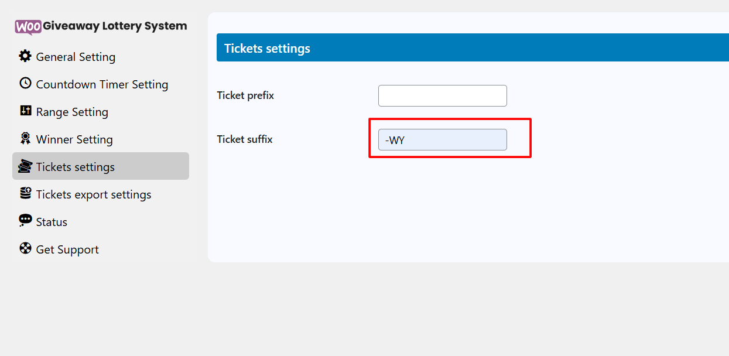The image size is (729, 356).
Task: Click the award ribbon icon for Winner
Action: point(25,138)
